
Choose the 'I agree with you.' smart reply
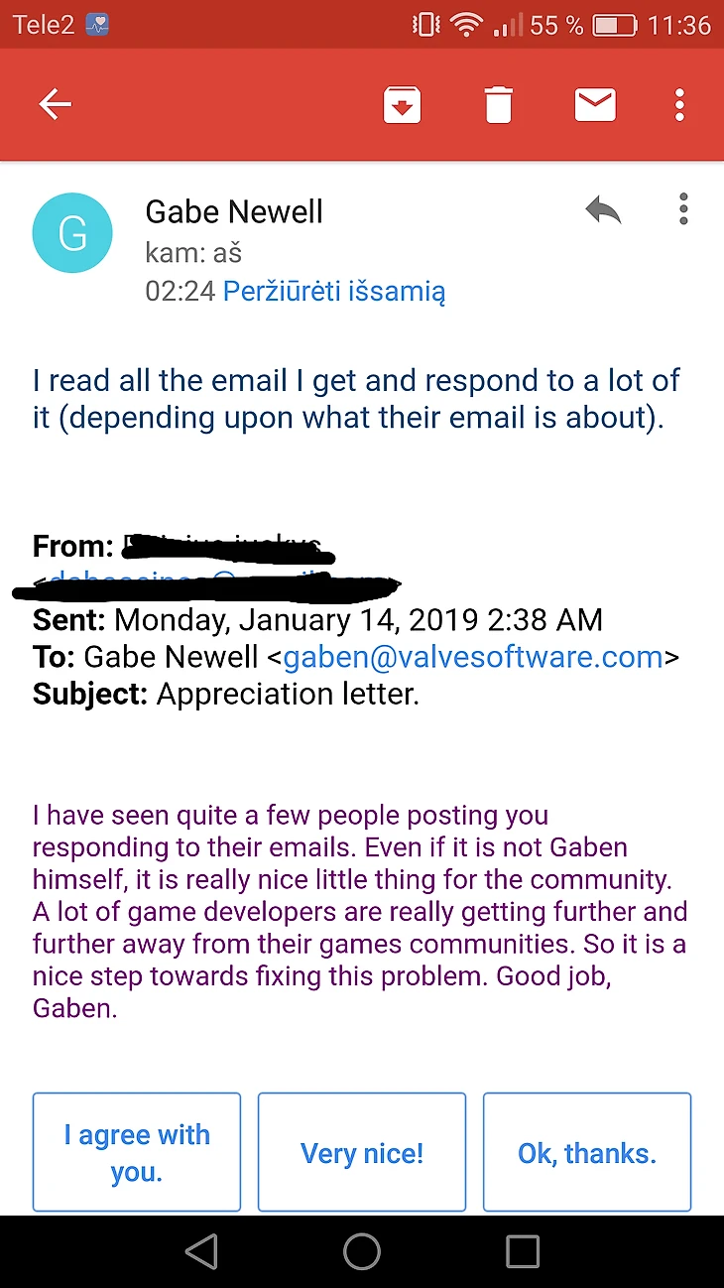(137, 1152)
